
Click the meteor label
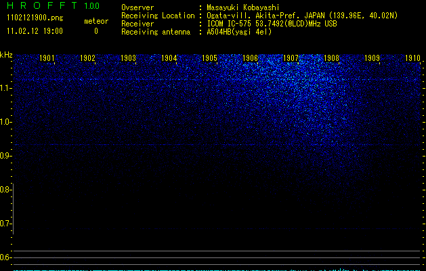pyautogui.click(x=96, y=21)
